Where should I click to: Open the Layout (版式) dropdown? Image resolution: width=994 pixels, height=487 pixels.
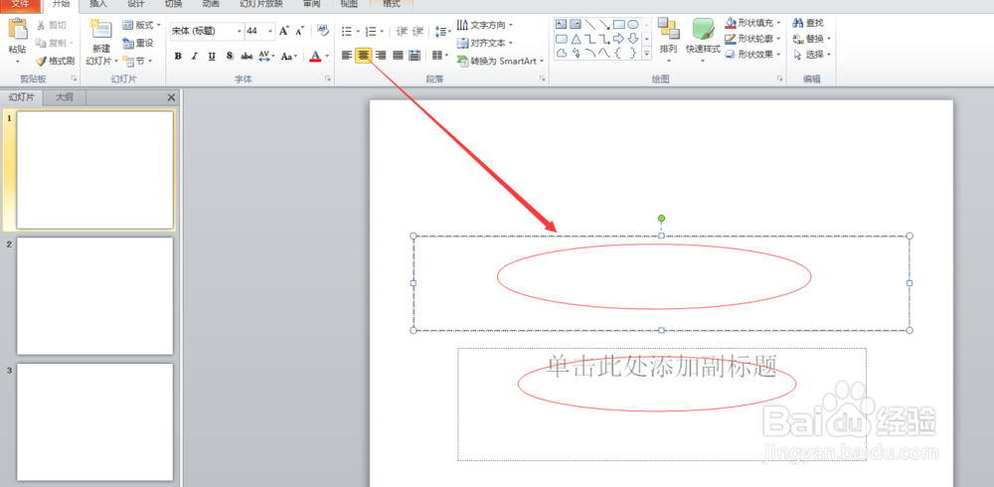tap(141, 25)
